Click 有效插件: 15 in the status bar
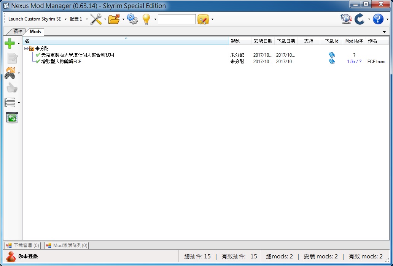This screenshot has height=266, width=393. [x=239, y=256]
